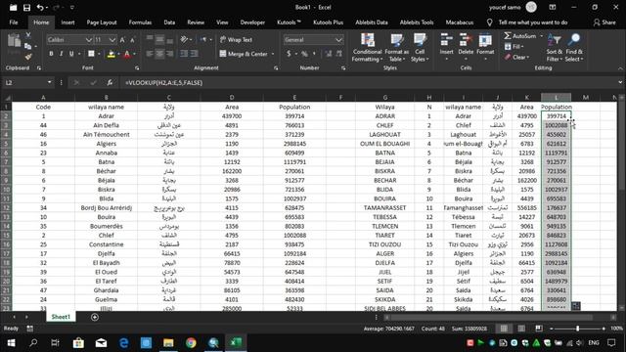Switch to the Page Layout tab
The width and height of the screenshot is (626, 352).
pyautogui.click(x=102, y=22)
